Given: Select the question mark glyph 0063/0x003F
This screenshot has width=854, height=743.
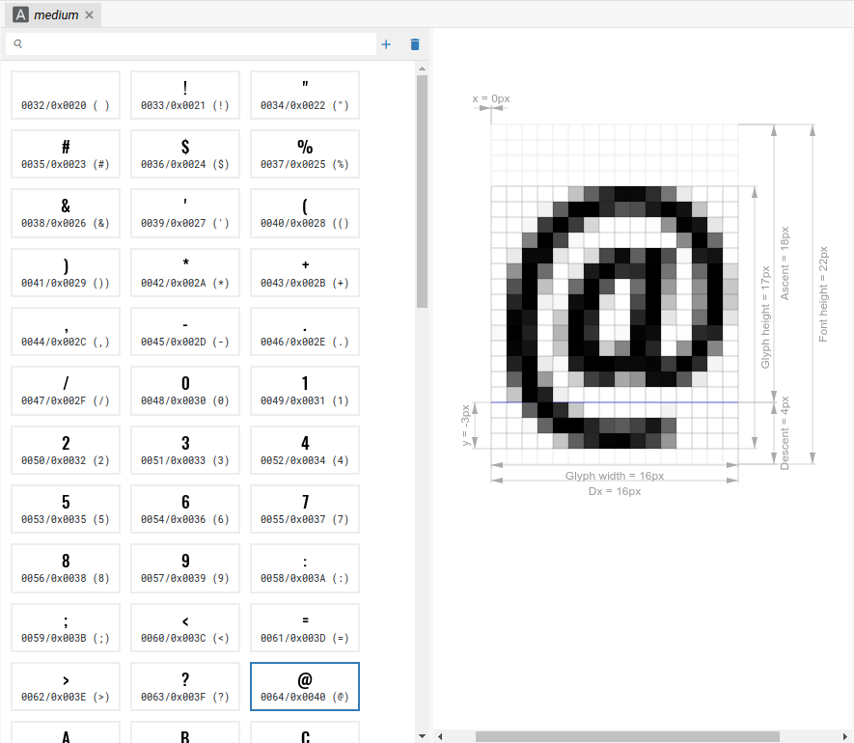Looking at the screenshot, I should (185, 686).
